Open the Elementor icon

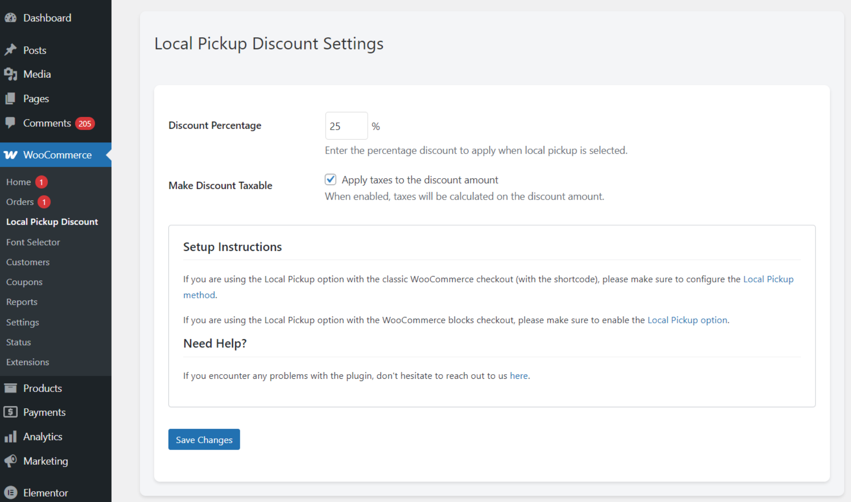click(11, 492)
